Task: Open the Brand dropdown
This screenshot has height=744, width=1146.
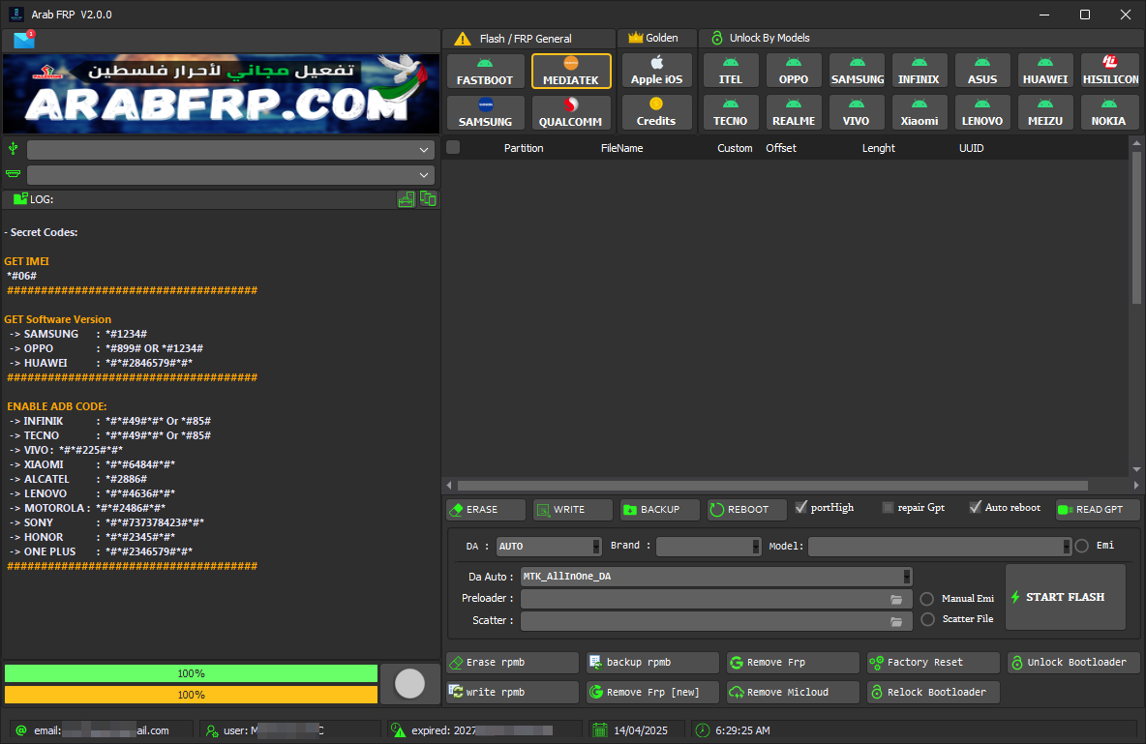Action: [709, 546]
